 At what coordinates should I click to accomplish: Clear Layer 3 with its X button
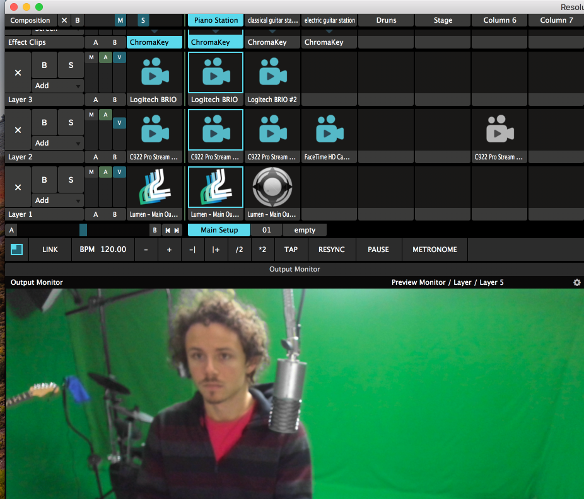click(18, 72)
